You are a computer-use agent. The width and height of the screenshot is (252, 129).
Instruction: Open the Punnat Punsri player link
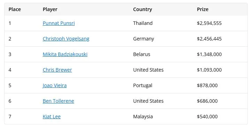point(59,23)
